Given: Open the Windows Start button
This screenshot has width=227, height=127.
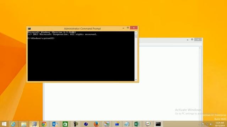Looking at the screenshot, I should coord(4,124).
